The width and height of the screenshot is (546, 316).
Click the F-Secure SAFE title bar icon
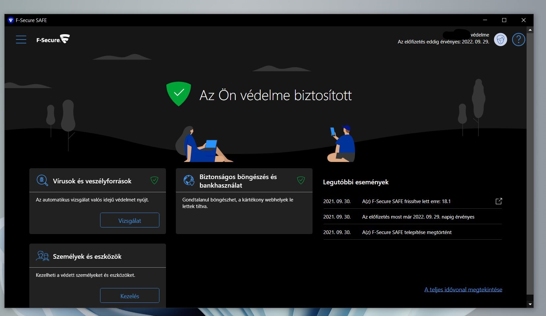pyautogui.click(x=11, y=20)
